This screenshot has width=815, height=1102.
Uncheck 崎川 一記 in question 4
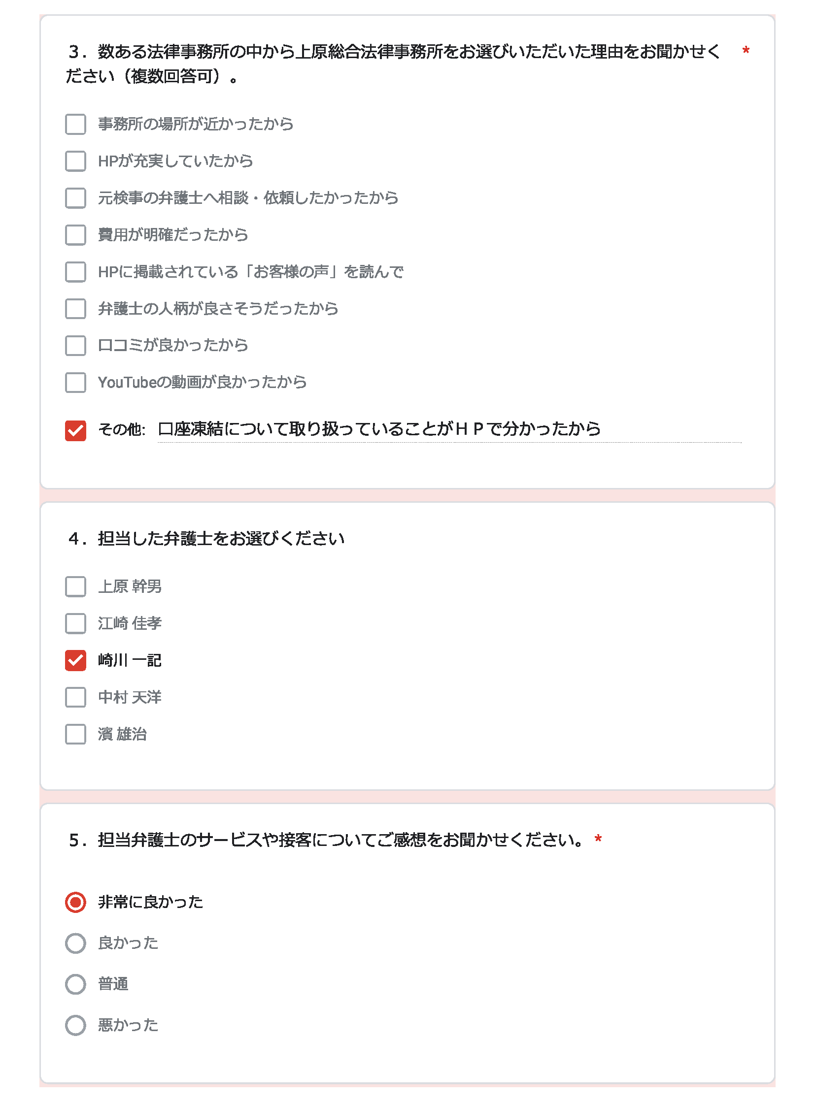pos(75,661)
